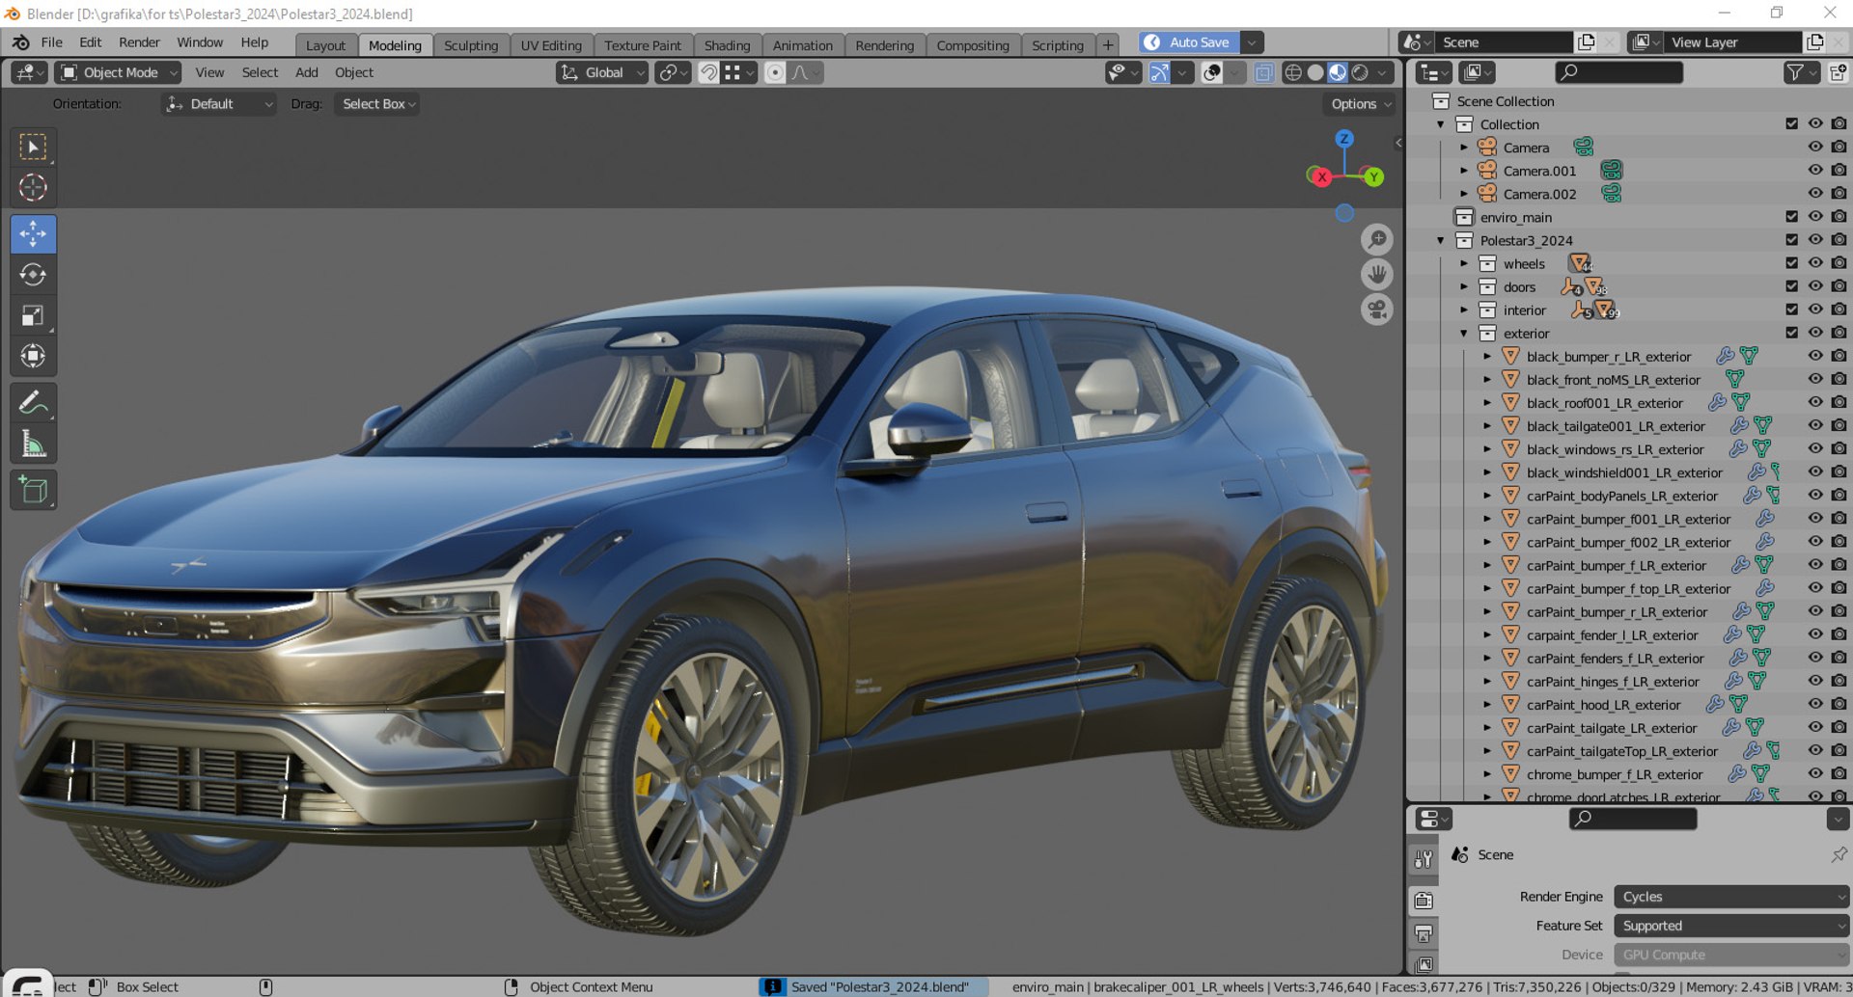The width and height of the screenshot is (1853, 997).
Task: Switch to the UV Editing workspace tab
Action: pos(551,45)
